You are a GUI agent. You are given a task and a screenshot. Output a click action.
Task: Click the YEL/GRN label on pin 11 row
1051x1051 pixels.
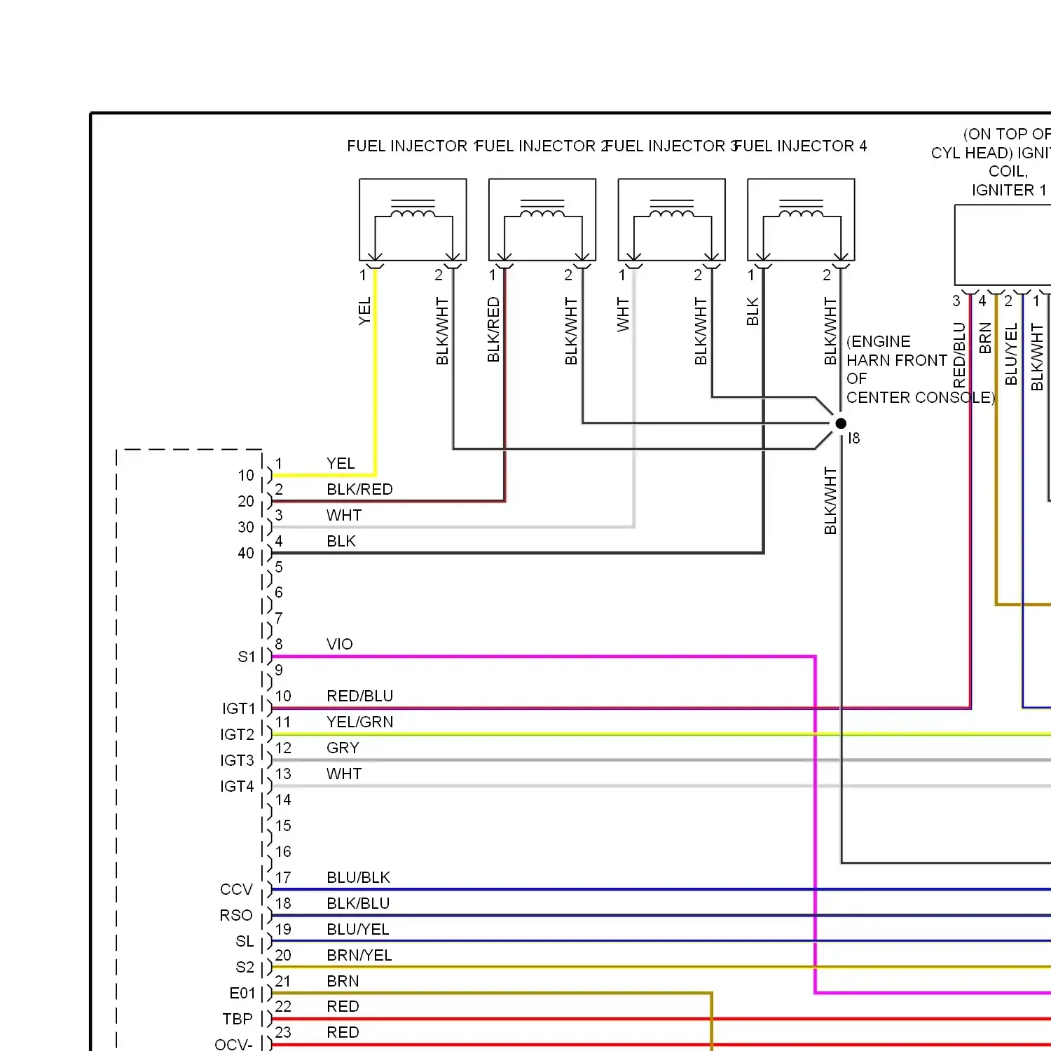tap(360, 722)
